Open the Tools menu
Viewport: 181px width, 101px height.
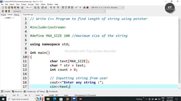(37, 4)
